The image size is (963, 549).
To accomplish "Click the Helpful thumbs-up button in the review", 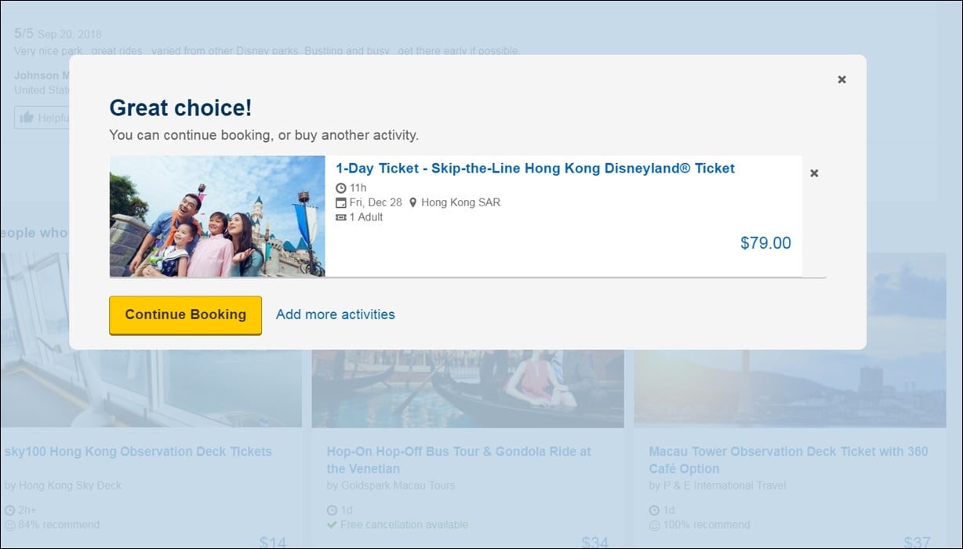I will click(x=42, y=118).
